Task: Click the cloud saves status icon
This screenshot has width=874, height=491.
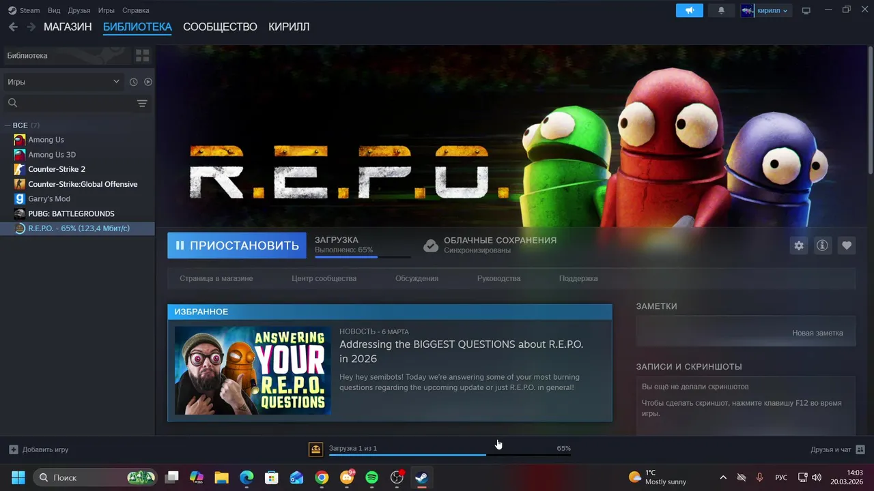Action: pyautogui.click(x=431, y=245)
